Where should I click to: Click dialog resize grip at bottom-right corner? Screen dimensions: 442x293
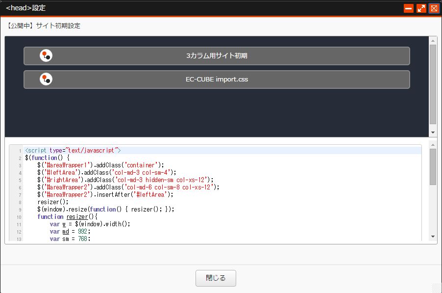point(437,288)
